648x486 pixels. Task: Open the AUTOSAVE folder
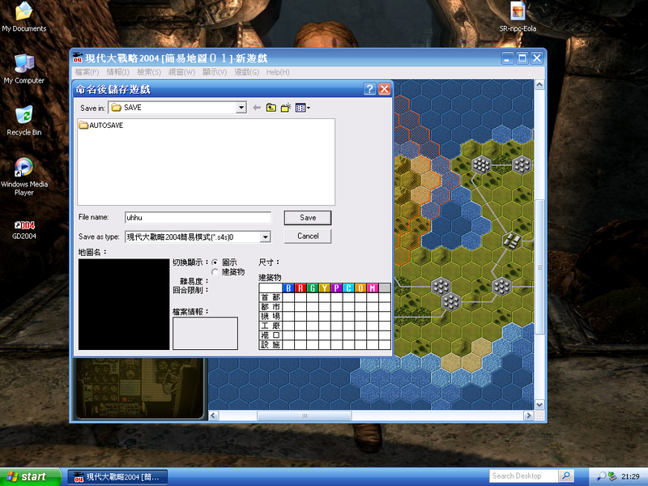[101, 126]
